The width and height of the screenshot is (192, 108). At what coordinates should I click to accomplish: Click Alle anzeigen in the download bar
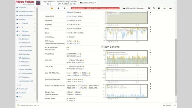[167, 105]
